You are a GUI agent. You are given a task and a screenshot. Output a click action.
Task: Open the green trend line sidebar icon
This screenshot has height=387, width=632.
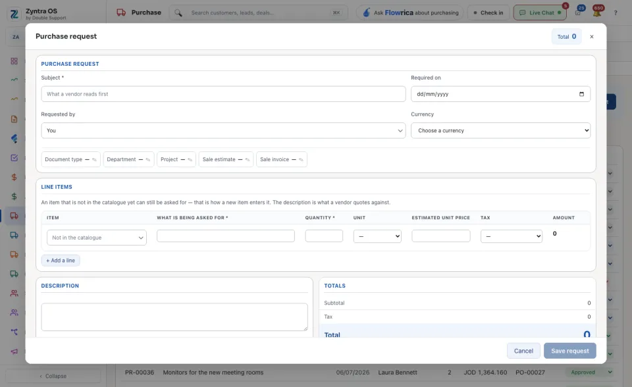pos(14,80)
